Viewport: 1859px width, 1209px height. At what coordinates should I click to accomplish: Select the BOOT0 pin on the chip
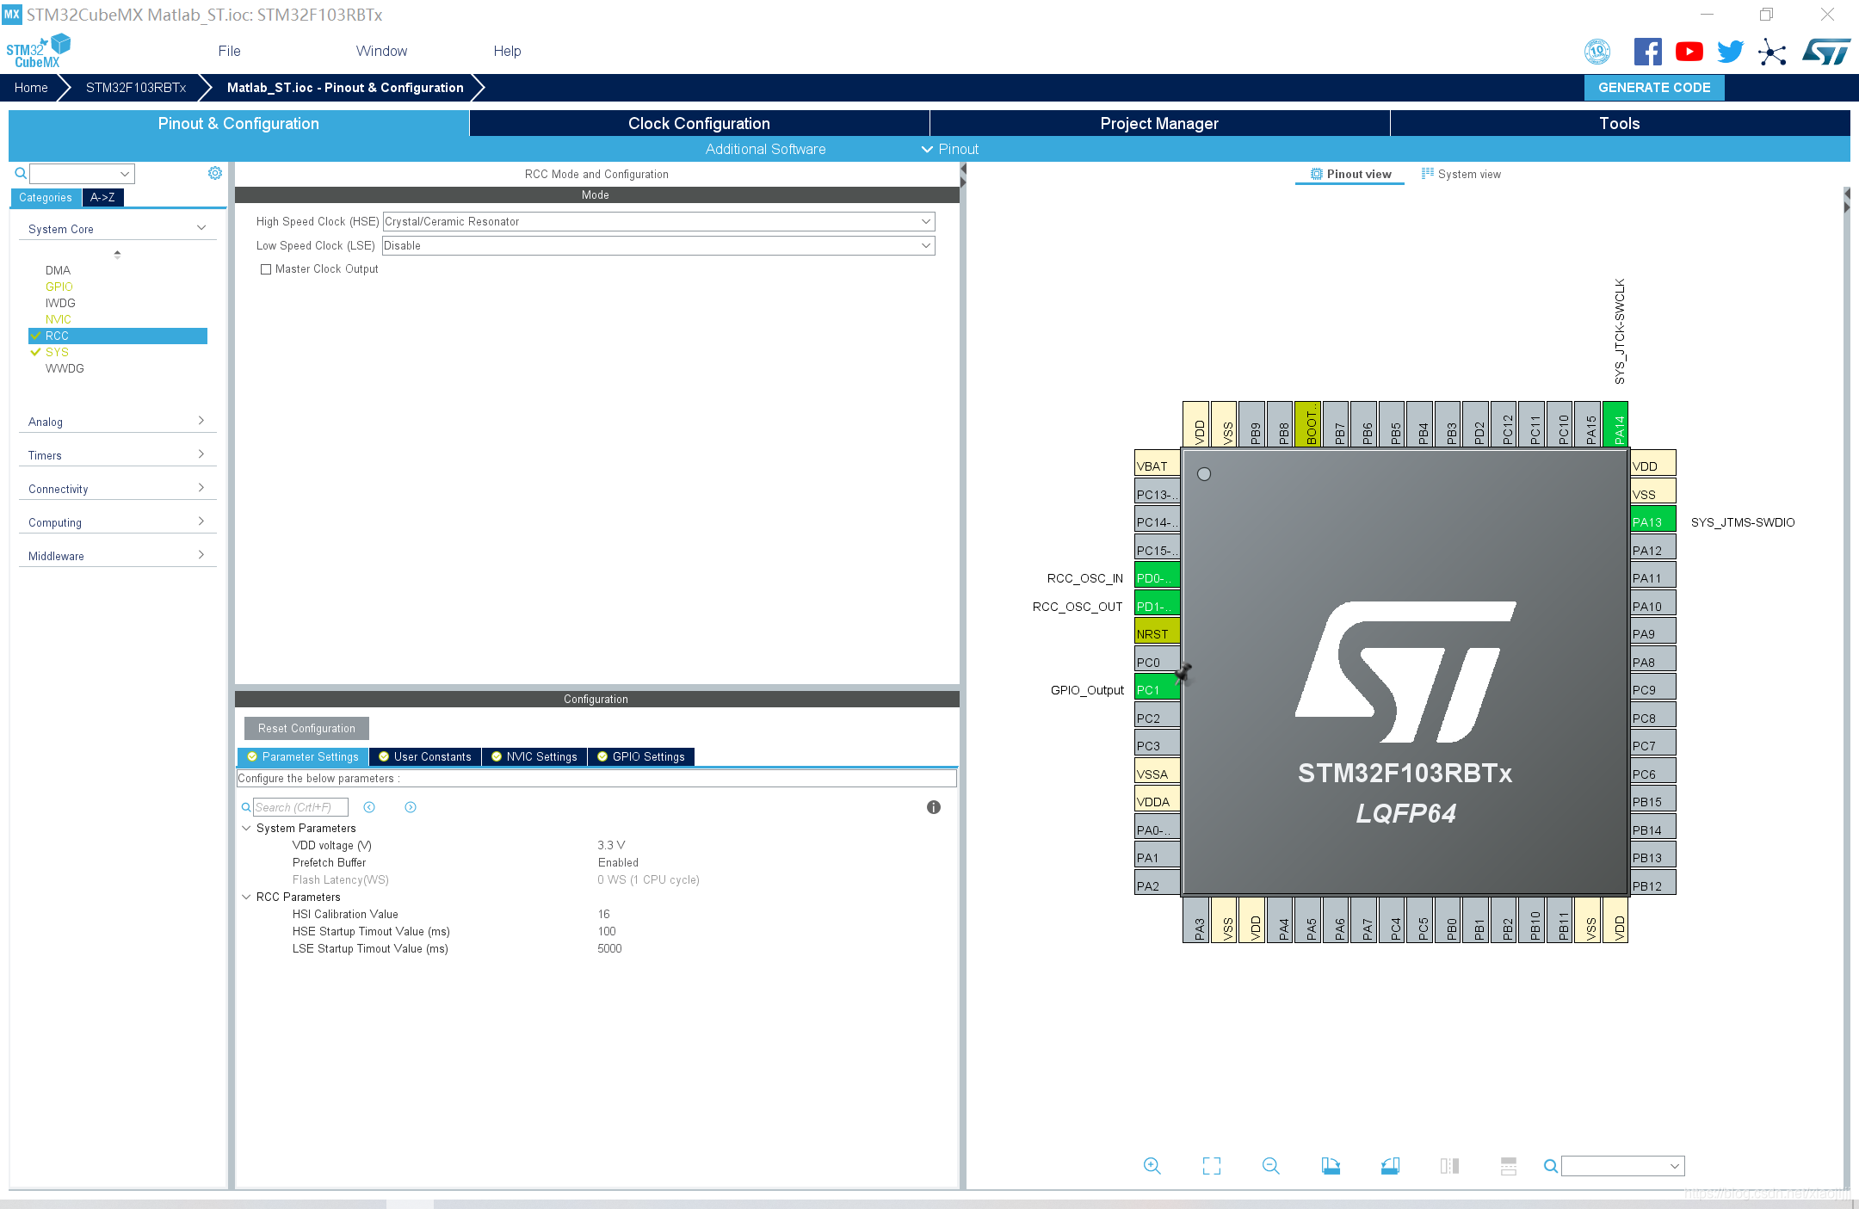(1308, 424)
